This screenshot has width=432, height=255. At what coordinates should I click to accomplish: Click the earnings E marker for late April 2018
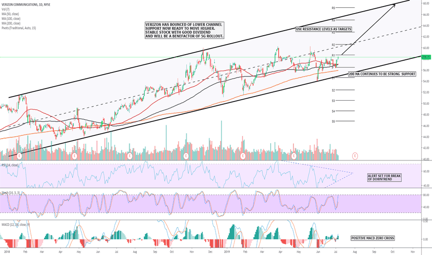tap(74, 156)
